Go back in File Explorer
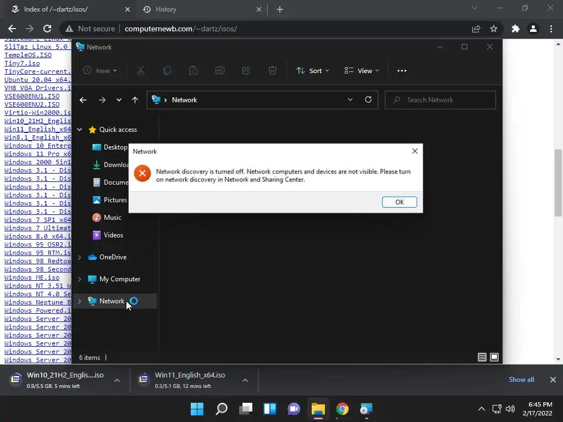 point(83,100)
